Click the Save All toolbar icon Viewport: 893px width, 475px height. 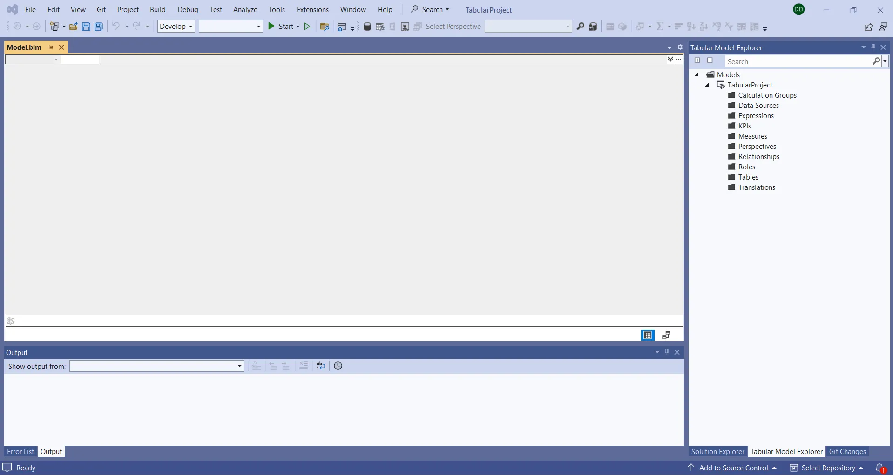99,27
